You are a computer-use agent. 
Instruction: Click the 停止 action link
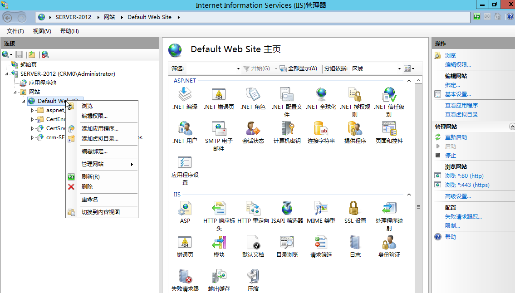[450, 156]
